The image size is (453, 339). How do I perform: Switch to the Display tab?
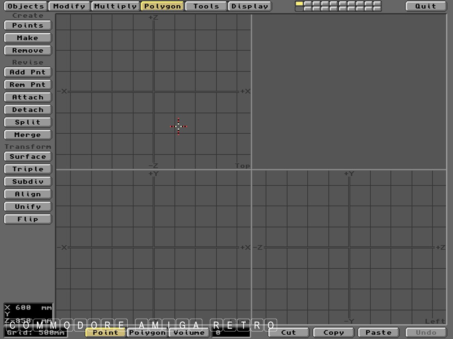click(x=250, y=6)
